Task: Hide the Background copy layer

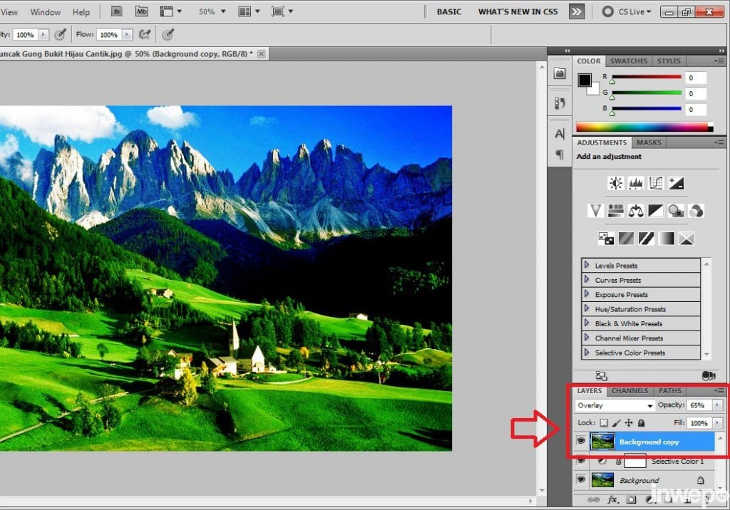Action: coord(581,442)
